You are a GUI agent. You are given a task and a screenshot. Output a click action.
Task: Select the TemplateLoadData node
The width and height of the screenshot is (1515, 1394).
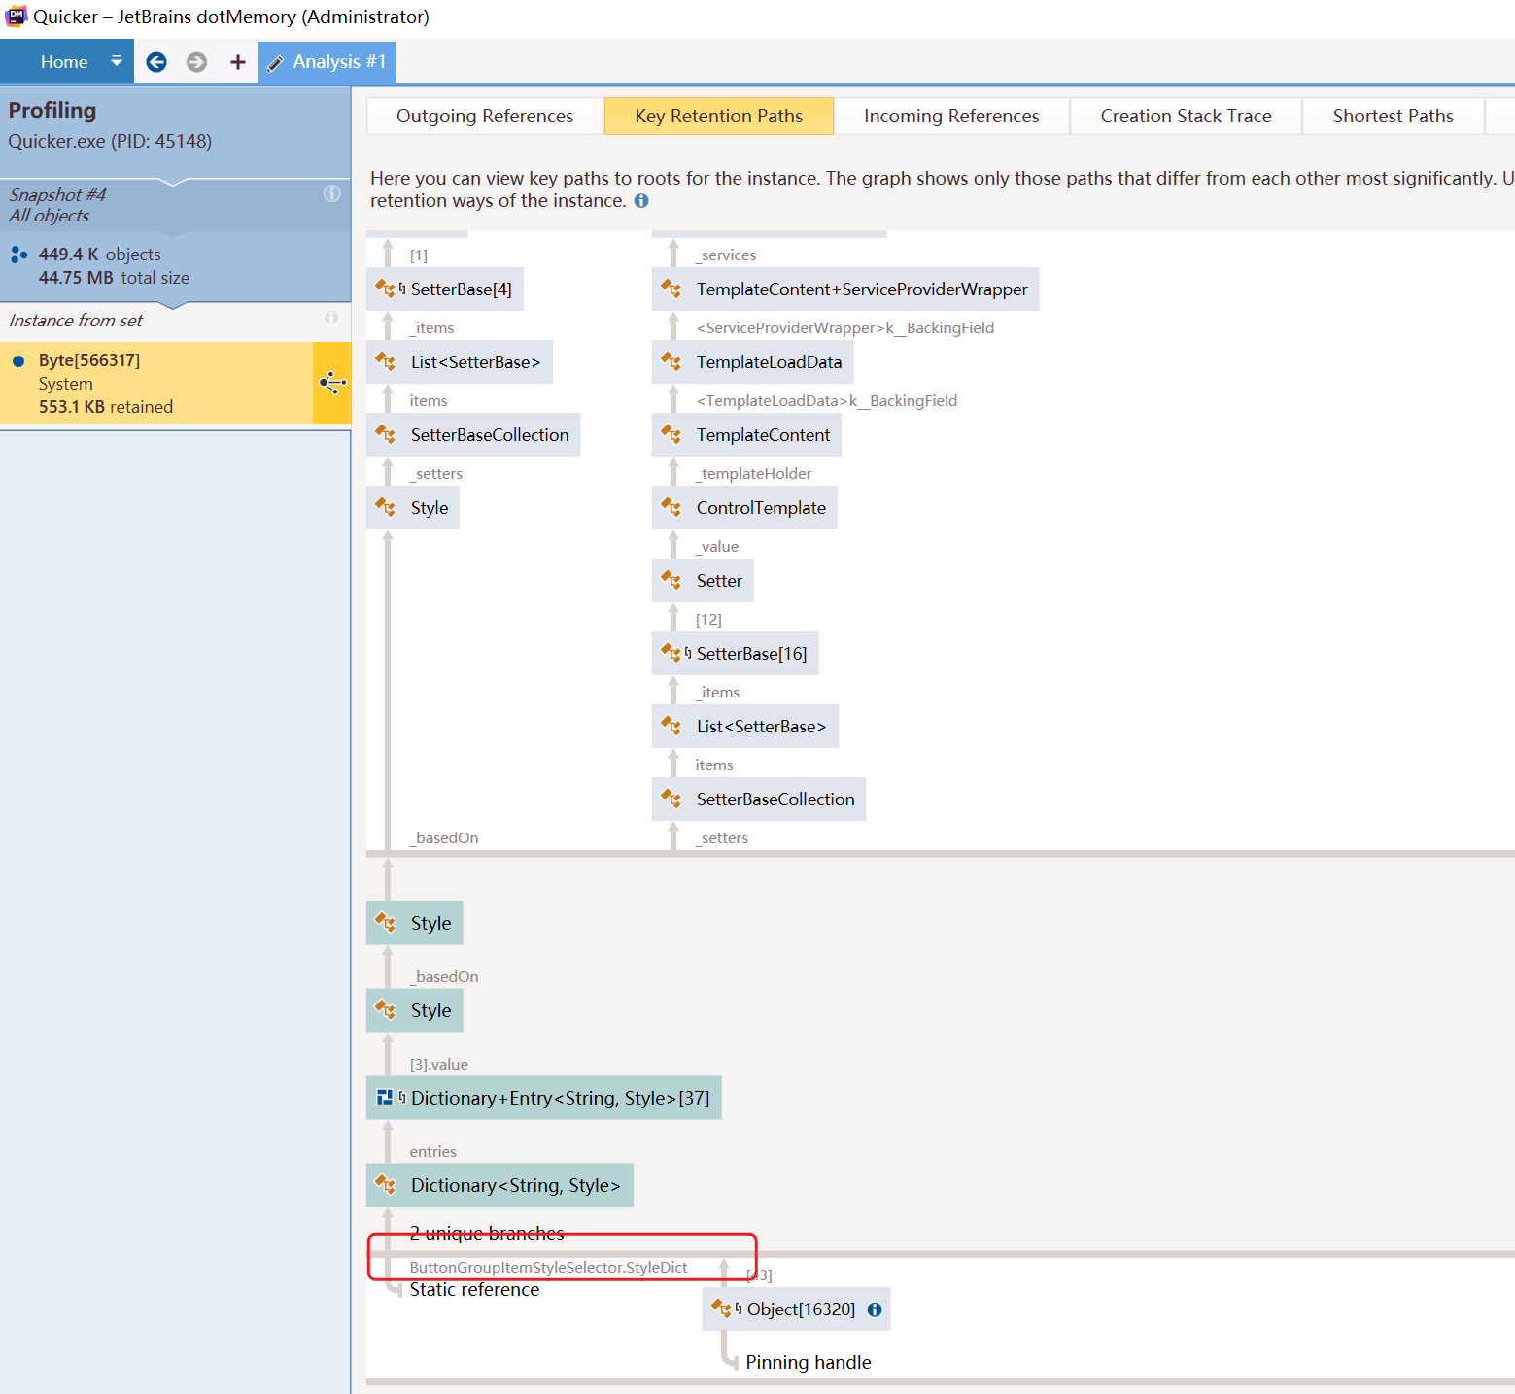click(752, 362)
